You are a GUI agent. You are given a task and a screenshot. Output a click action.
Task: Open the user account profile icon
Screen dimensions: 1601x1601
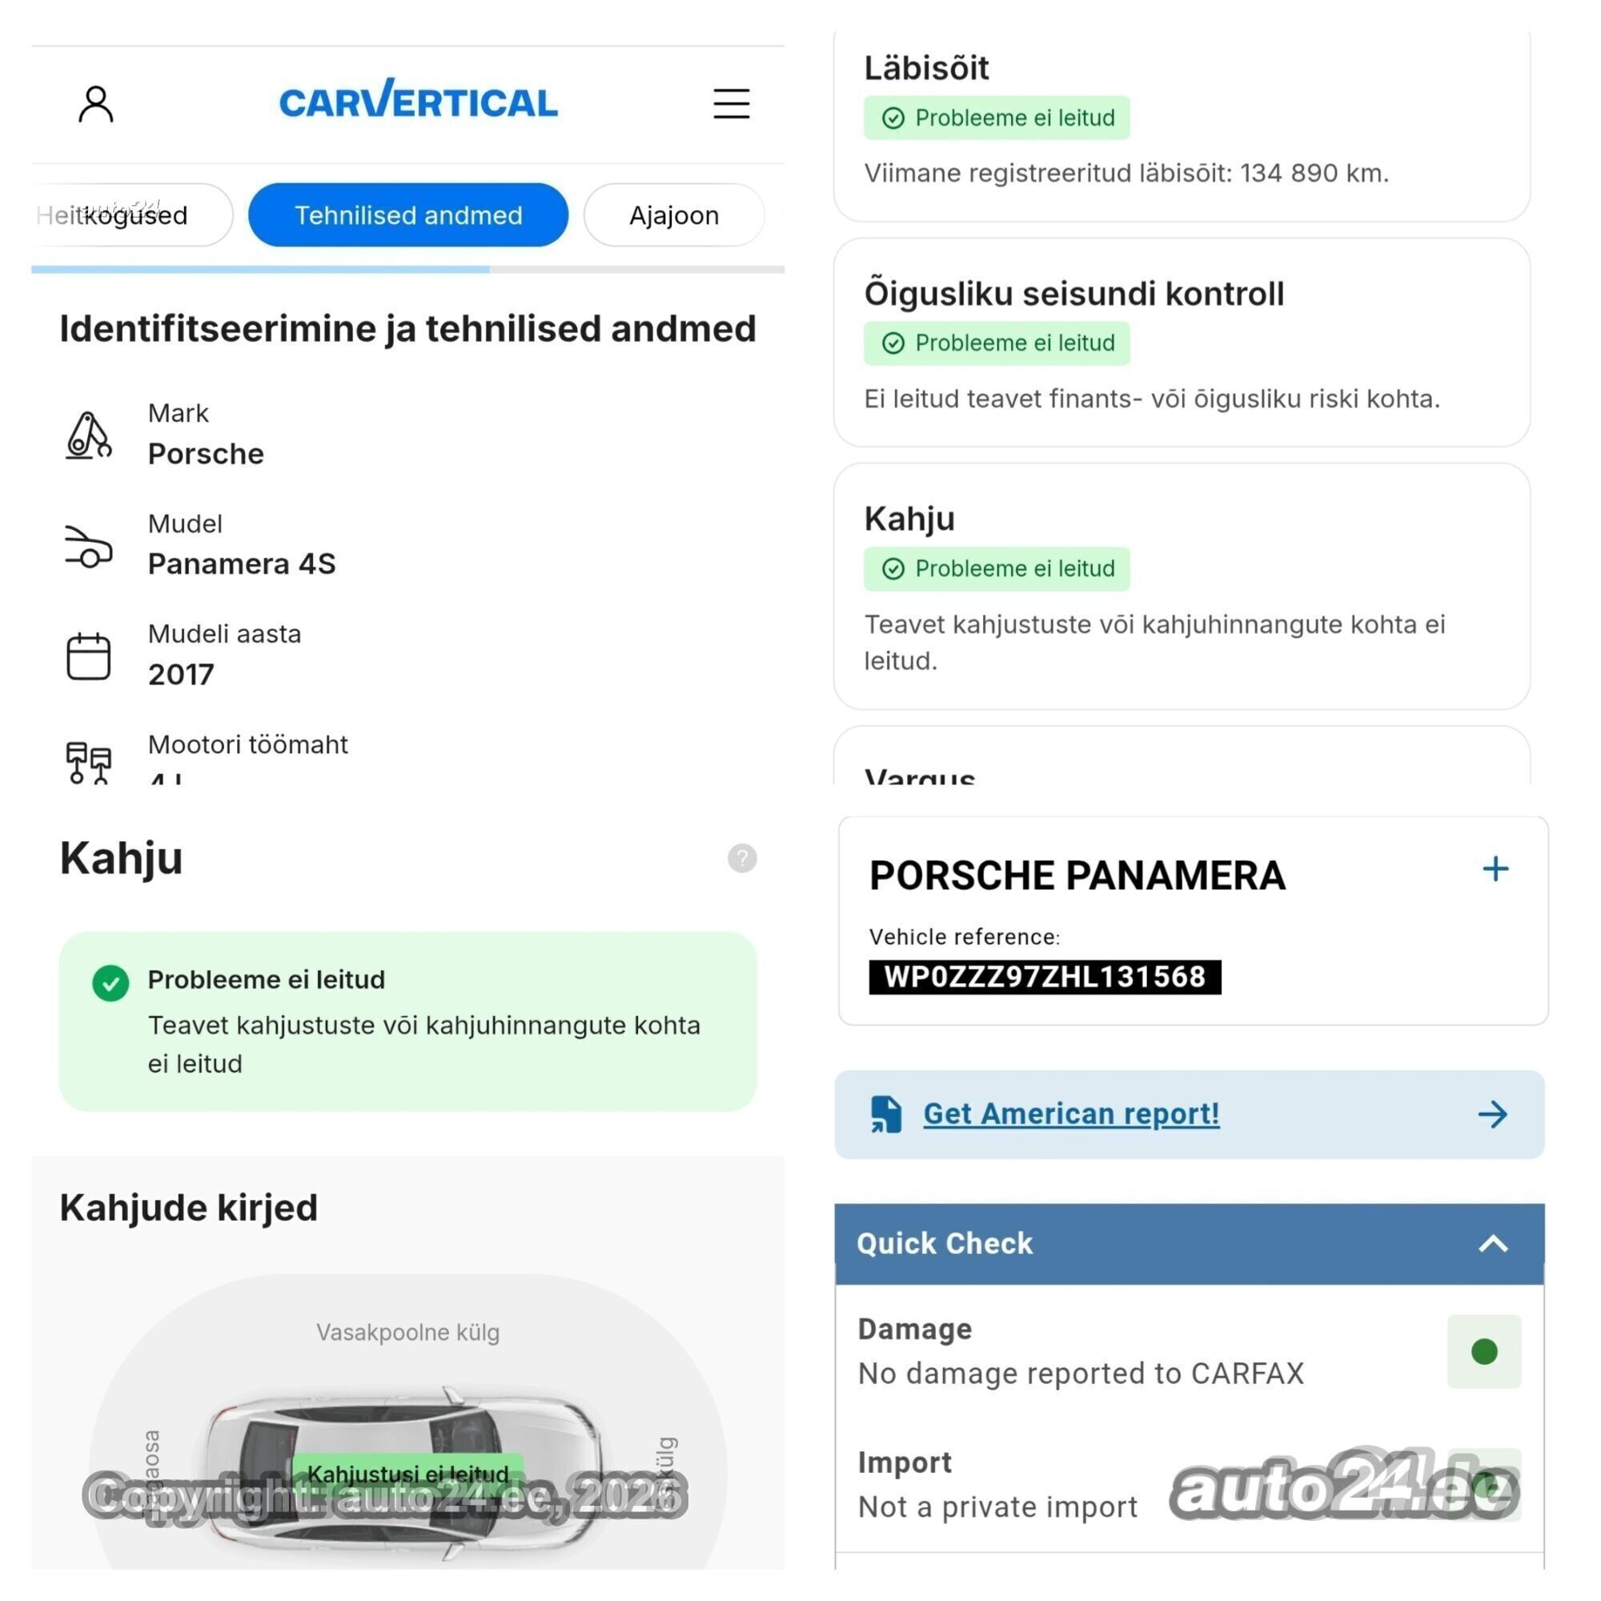[x=96, y=103]
